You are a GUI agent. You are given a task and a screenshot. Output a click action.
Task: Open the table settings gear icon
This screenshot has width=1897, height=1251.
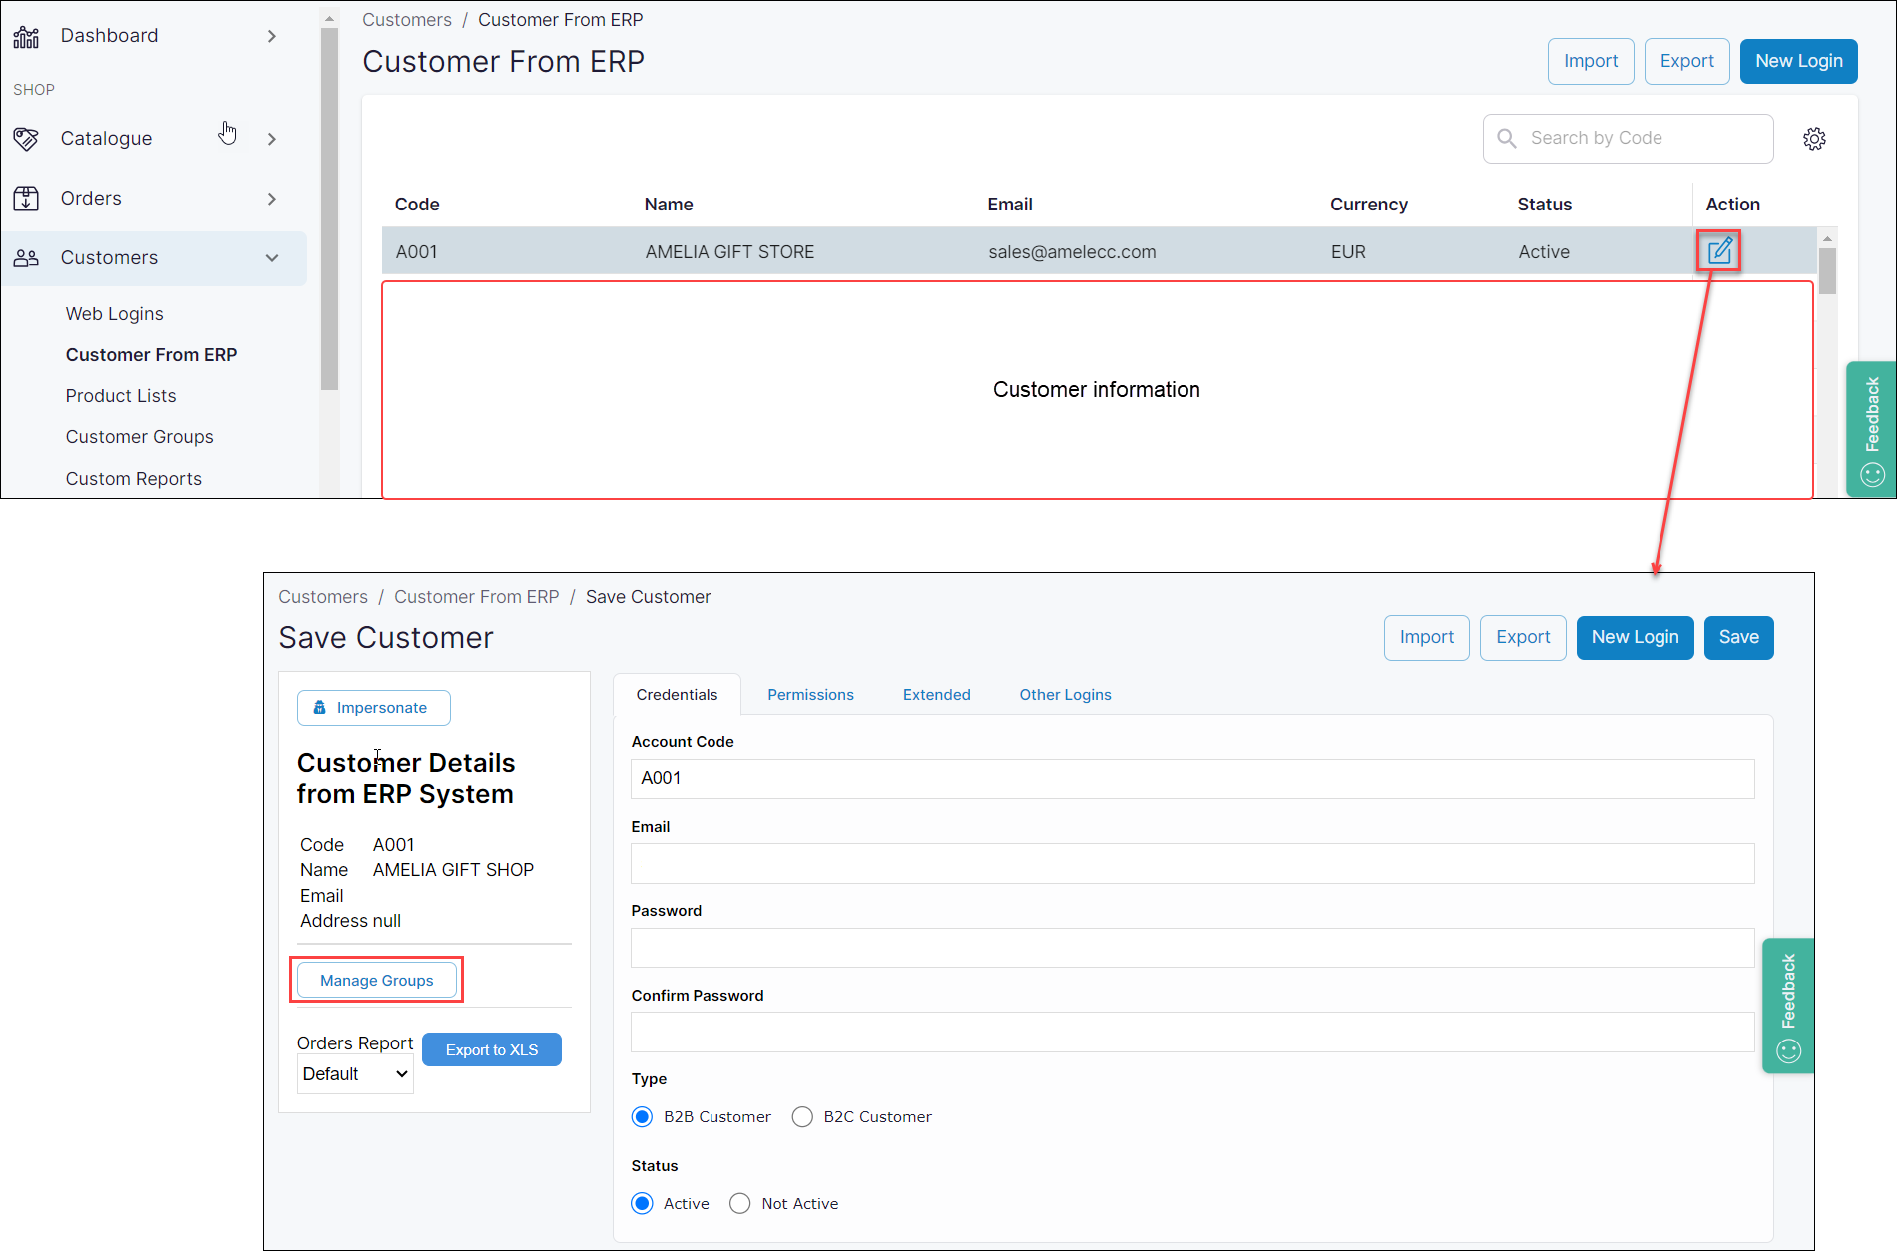[1814, 139]
